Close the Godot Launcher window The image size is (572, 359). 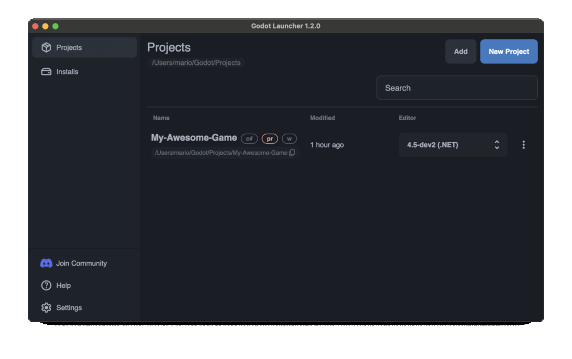tap(35, 26)
